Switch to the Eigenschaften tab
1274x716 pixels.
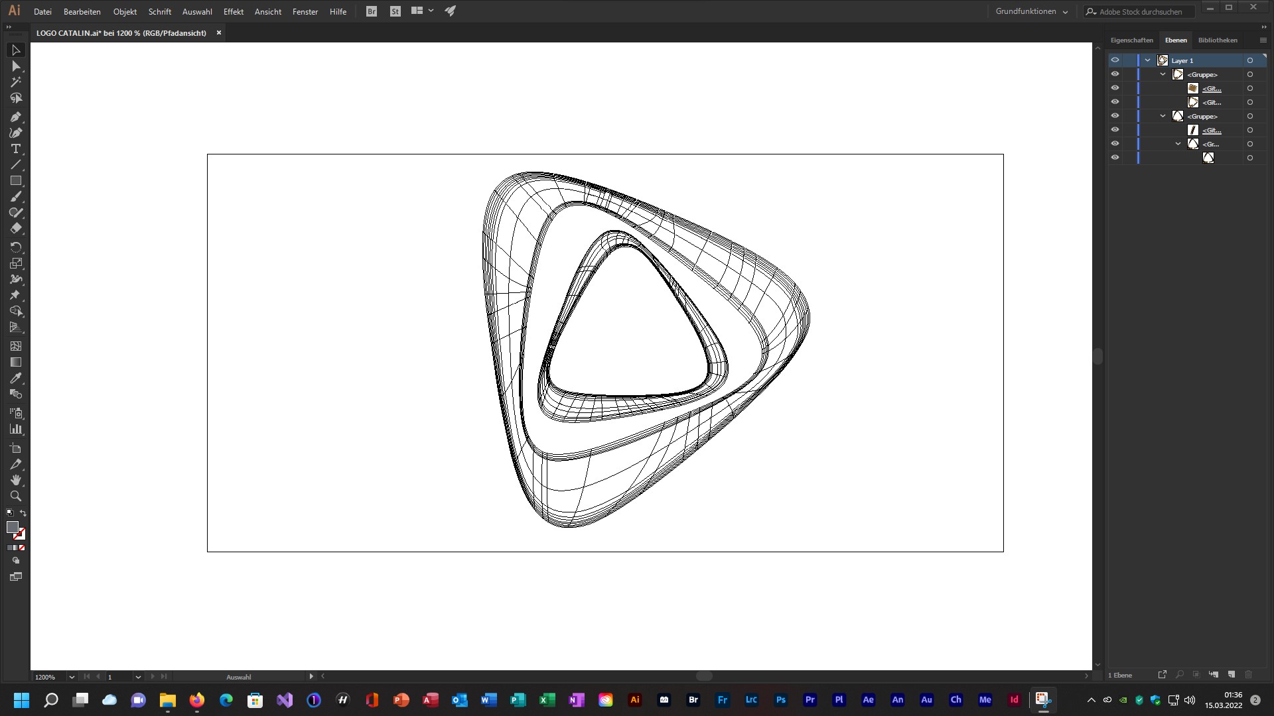pos(1131,40)
